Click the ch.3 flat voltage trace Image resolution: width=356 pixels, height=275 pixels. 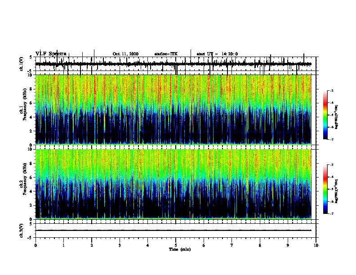[173, 231]
